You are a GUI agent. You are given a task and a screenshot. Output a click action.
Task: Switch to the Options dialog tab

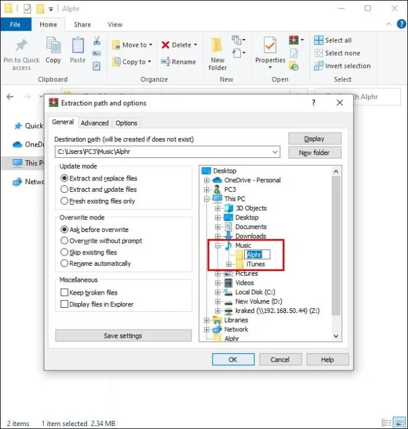tap(127, 123)
